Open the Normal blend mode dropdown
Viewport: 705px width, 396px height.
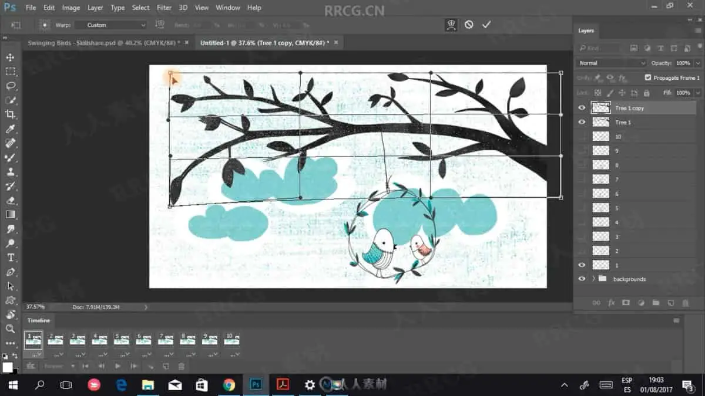point(612,63)
